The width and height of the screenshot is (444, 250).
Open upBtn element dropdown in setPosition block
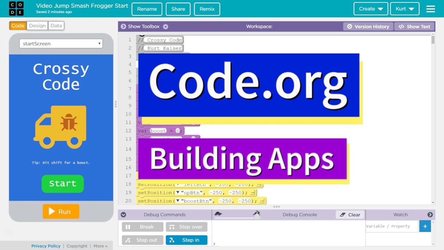point(178,193)
